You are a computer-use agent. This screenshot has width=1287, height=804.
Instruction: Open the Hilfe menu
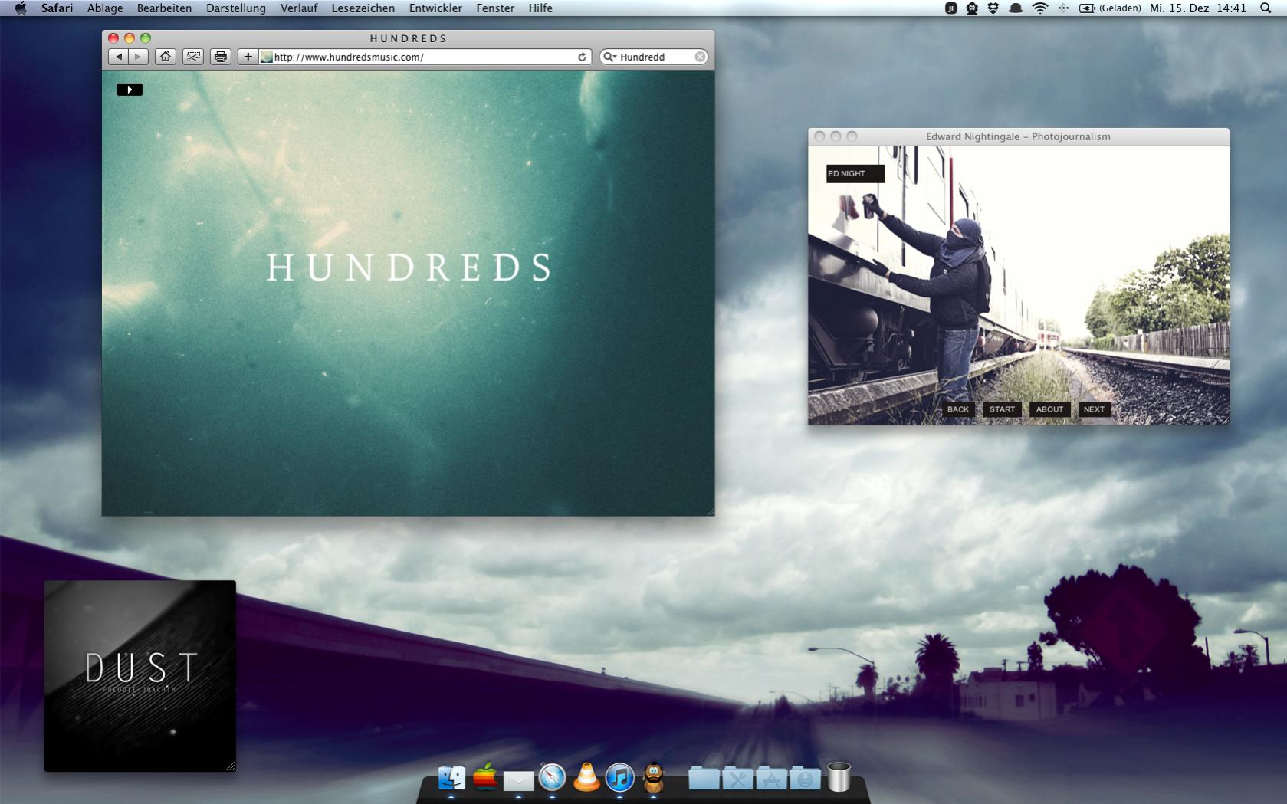click(540, 8)
